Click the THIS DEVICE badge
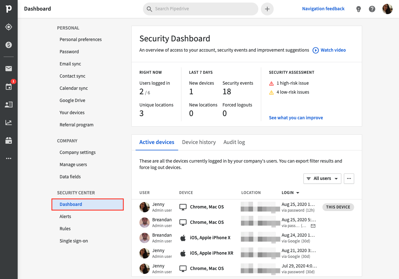This screenshot has width=399, height=279. (338, 207)
